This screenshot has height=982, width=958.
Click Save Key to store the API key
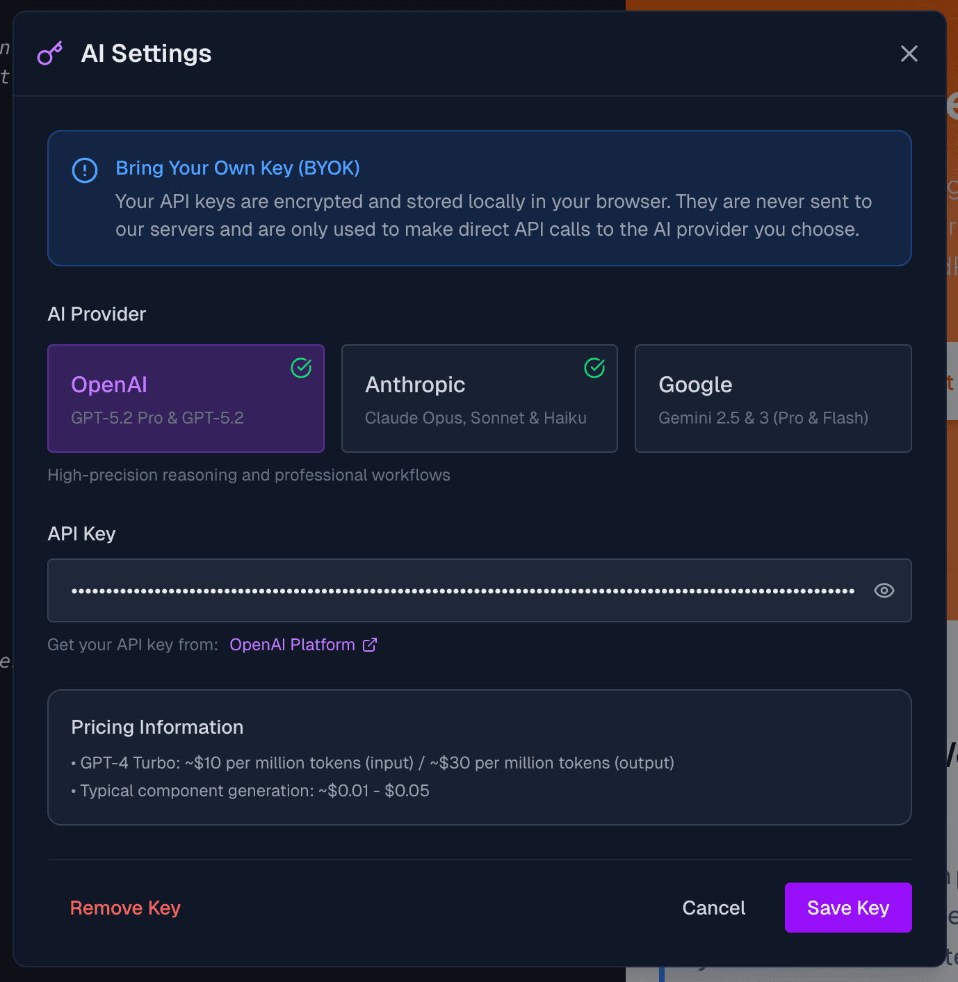click(x=847, y=908)
